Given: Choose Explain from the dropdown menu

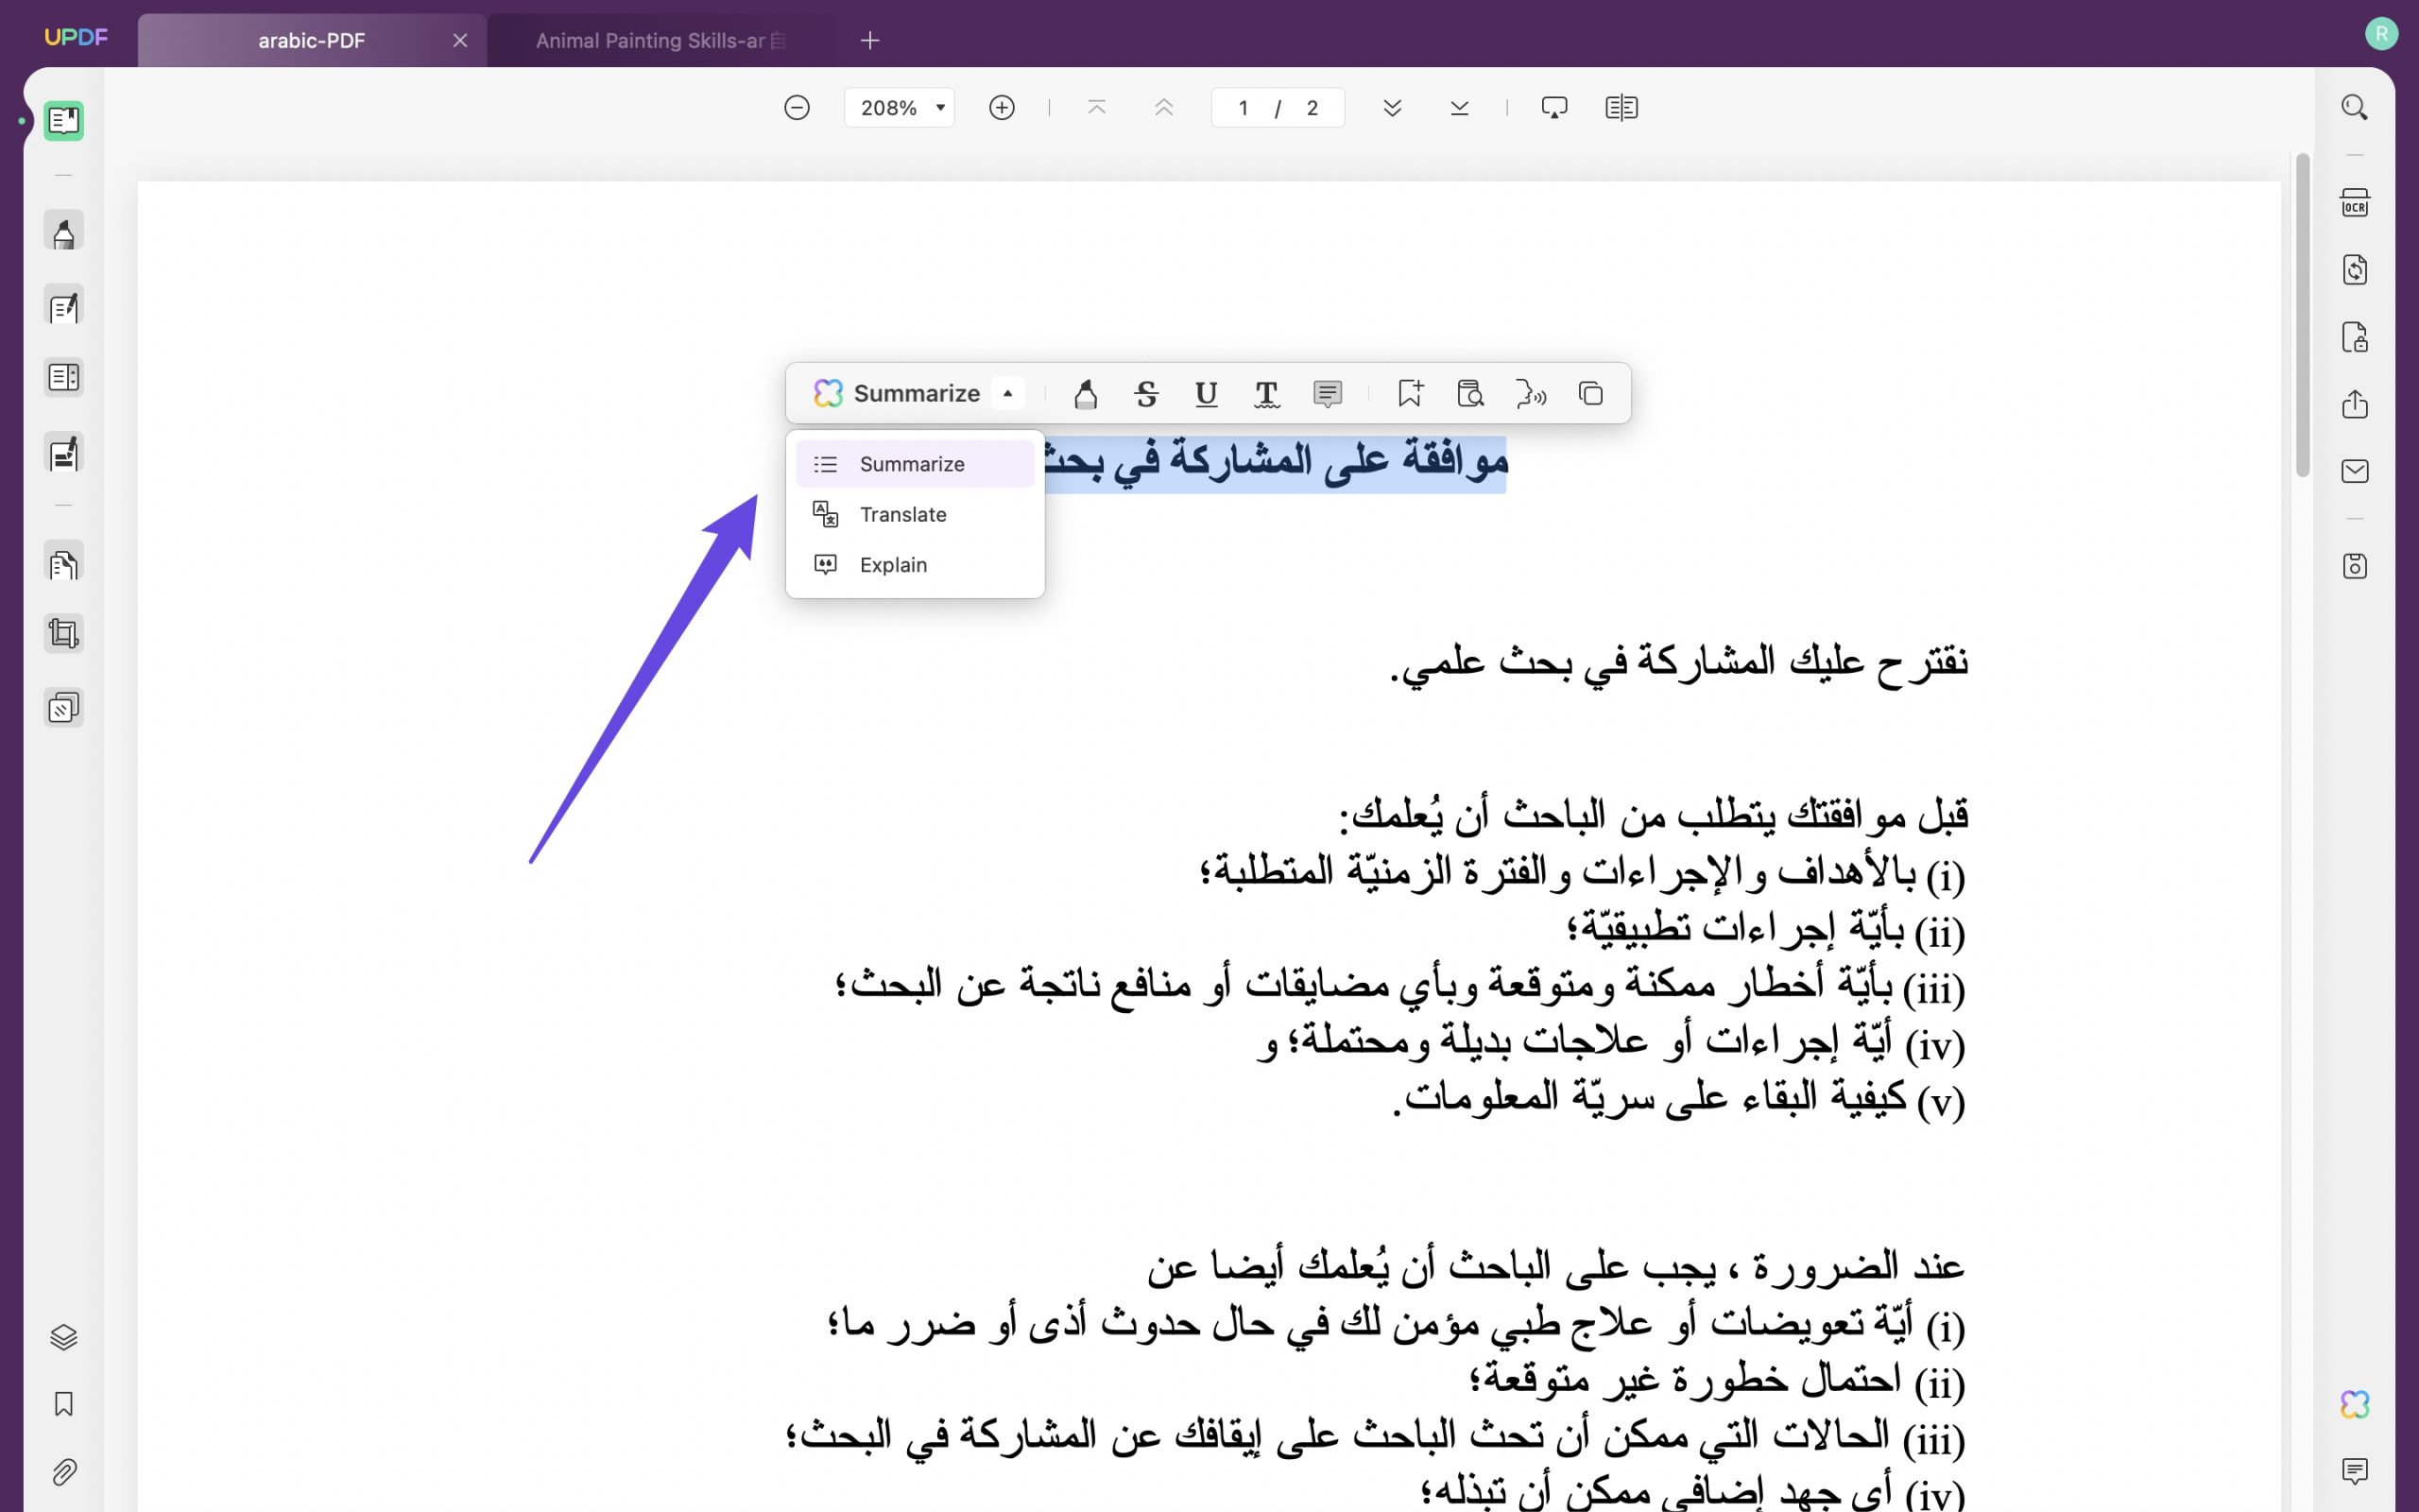Looking at the screenshot, I should (915, 565).
